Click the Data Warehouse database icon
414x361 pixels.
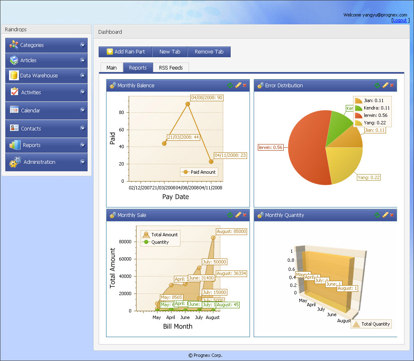point(14,75)
